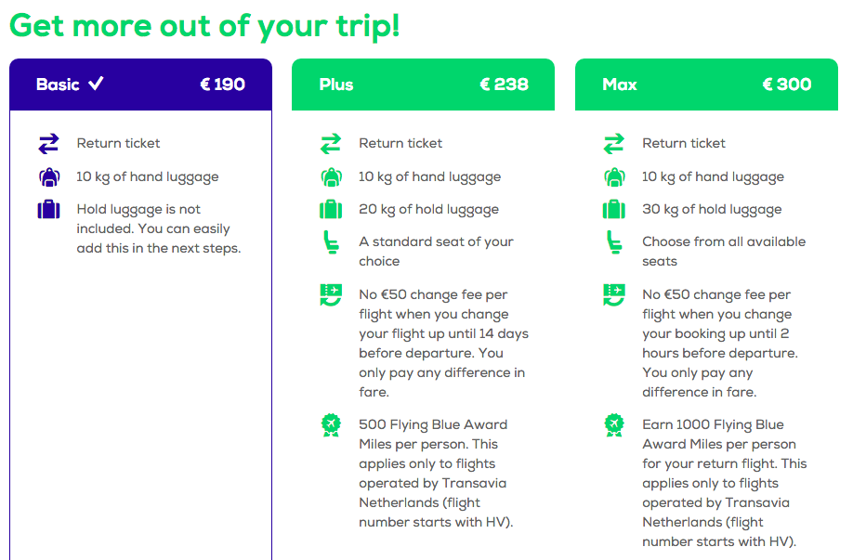Click the Plus 20 kg hold luggage text
This screenshot has width=853, height=560.
click(x=428, y=210)
